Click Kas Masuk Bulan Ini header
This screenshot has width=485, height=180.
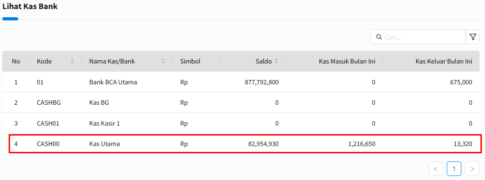pos(347,61)
